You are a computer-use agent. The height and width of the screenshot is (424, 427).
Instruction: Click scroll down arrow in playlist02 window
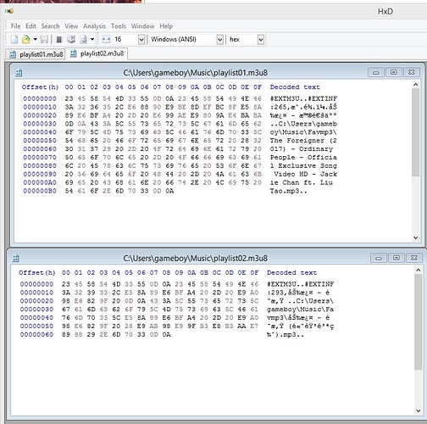click(x=419, y=410)
